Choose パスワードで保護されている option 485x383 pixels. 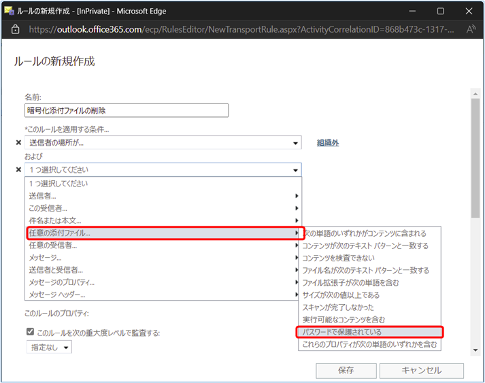coord(369,332)
